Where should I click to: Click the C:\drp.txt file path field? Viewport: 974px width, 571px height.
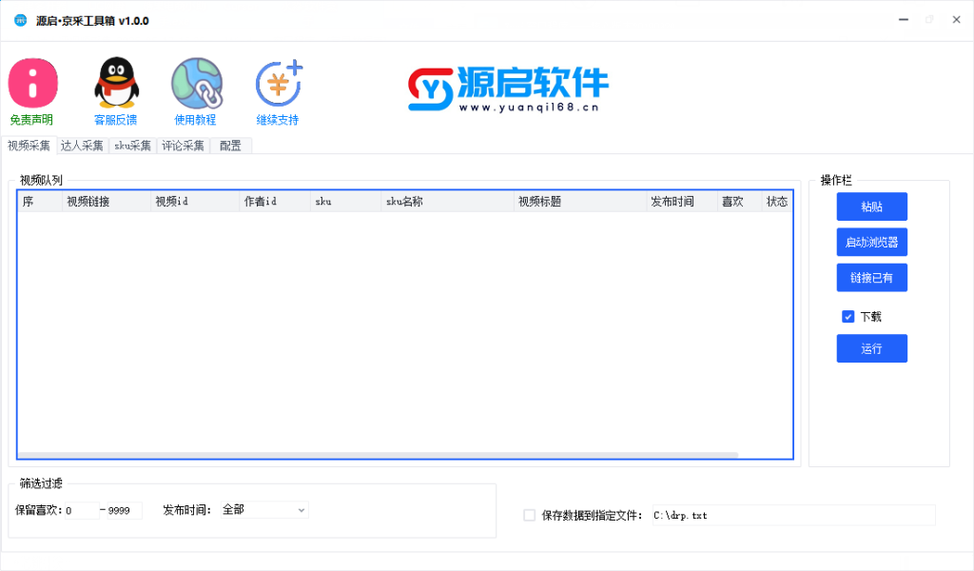point(791,516)
